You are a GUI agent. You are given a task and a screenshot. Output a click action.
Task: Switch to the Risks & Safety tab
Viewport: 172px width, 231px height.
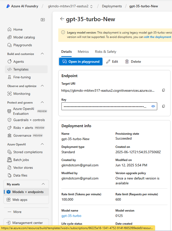pos(106,52)
